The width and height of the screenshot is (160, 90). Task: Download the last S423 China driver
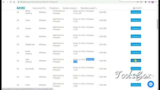pos(136,85)
